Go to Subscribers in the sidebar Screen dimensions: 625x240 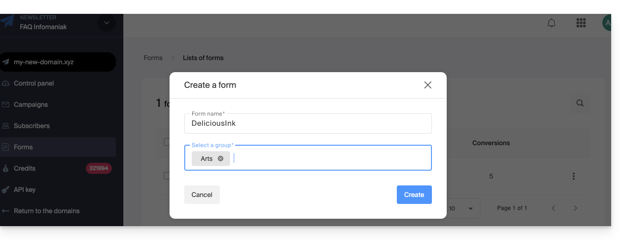(x=31, y=126)
